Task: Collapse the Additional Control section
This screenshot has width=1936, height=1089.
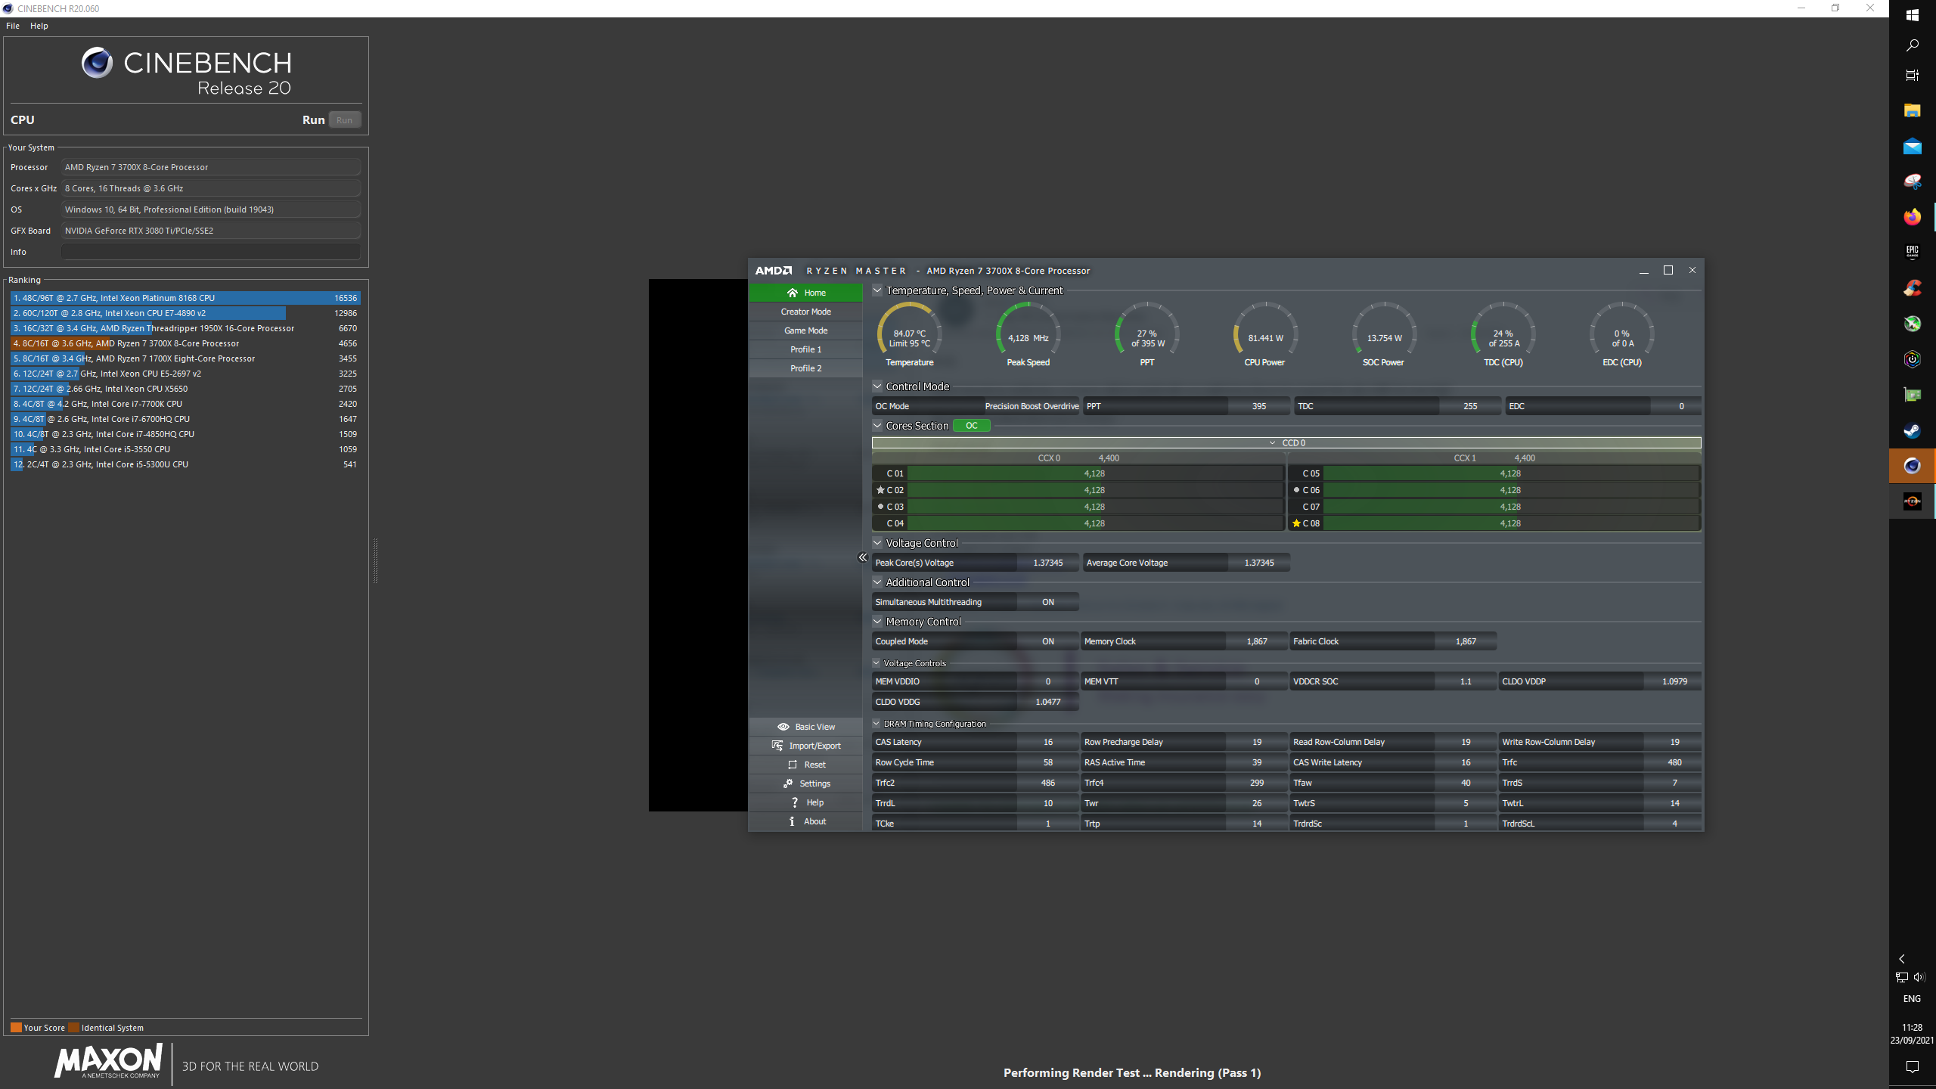Action: tap(877, 582)
